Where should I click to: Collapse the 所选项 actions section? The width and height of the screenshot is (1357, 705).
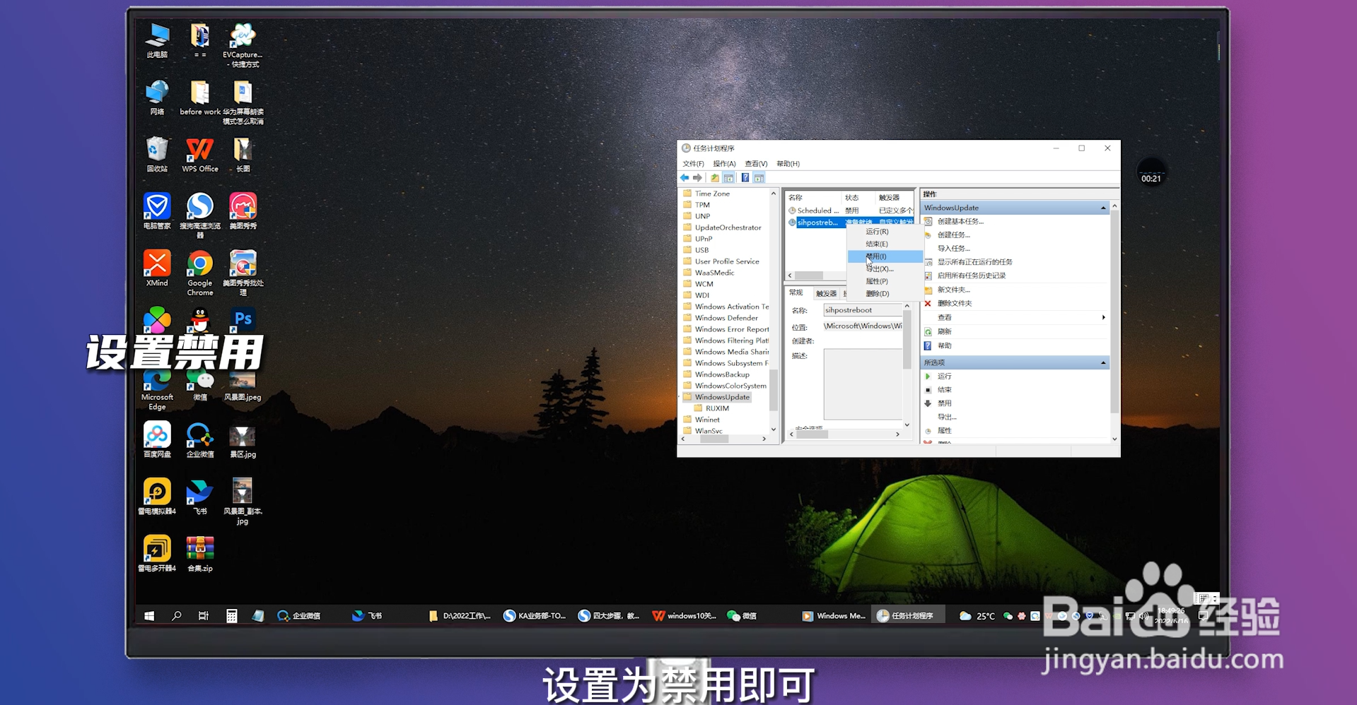(x=1103, y=362)
